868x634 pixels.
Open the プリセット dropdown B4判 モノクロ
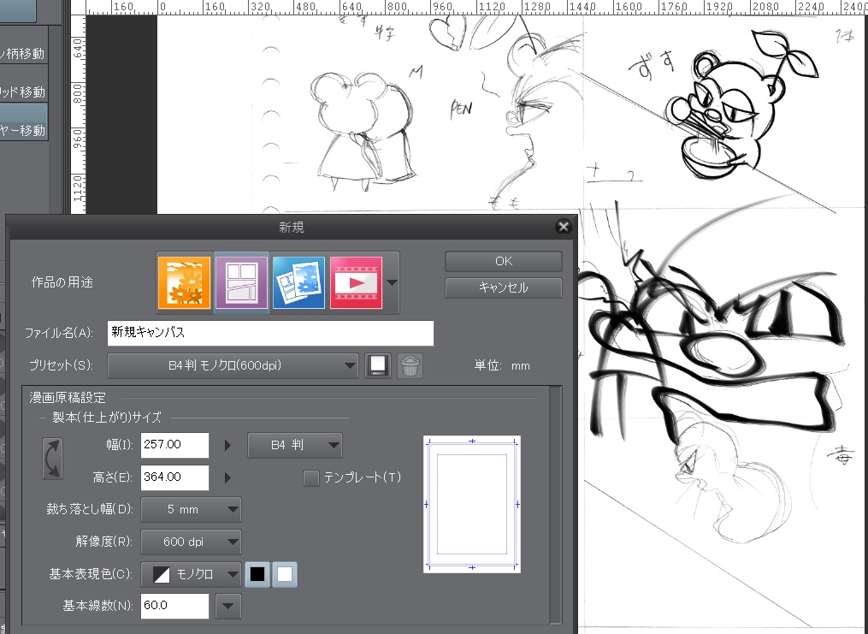click(233, 365)
